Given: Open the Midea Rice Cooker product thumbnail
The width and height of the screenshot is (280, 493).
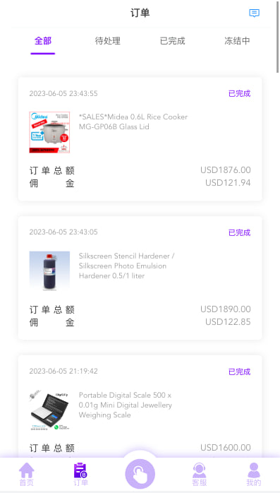Looking at the screenshot, I should point(49,132).
